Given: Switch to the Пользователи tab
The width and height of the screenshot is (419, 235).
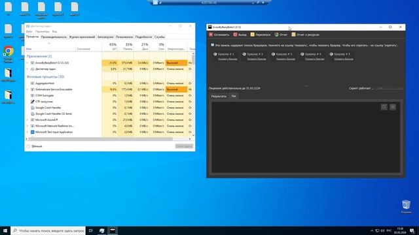Looking at the screenshot, I should (124, 37).
